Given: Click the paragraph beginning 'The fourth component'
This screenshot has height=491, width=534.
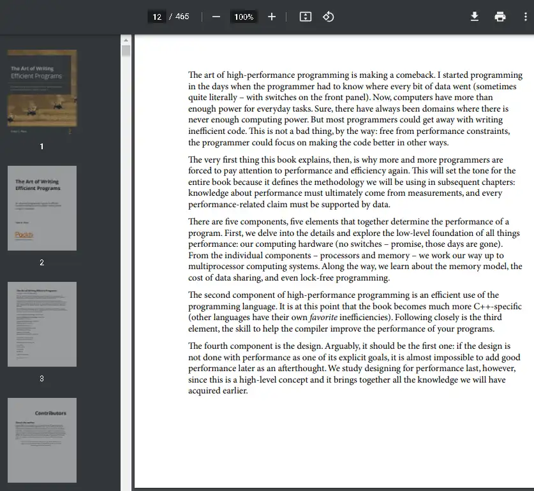Looking at the screenshot, I should pyautogui.click(x=354, y=369).
